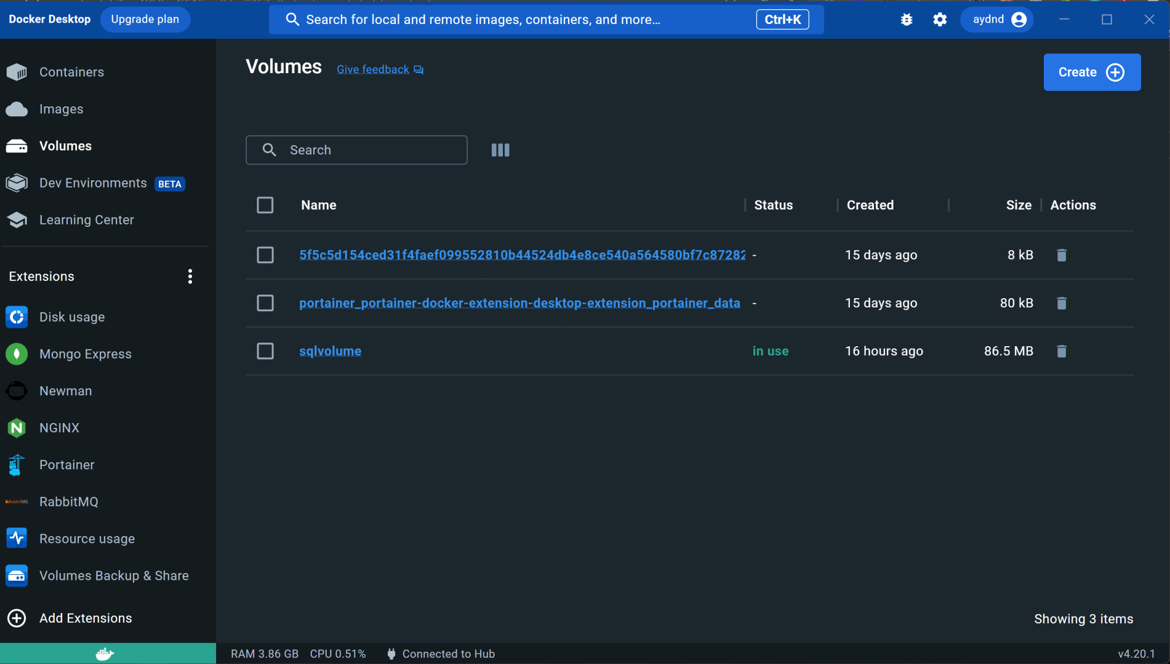Click the 'CPU 0.51%' status entry
The width and height of the screenshot is (1170, 664).
coord(338,654)
